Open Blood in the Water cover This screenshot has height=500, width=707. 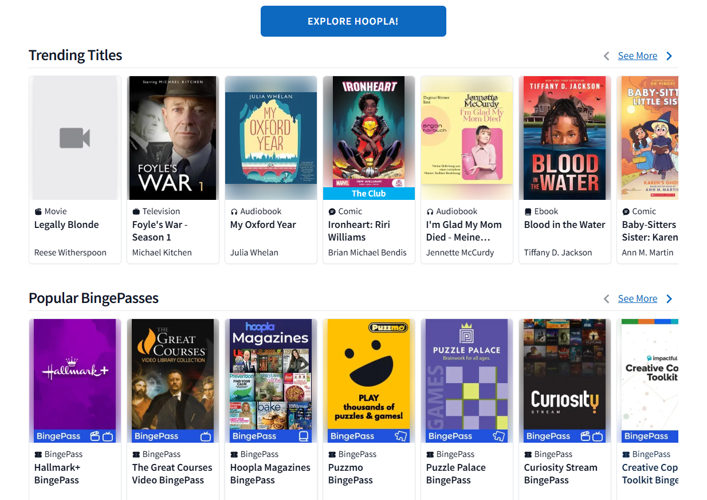coord(565,138)
